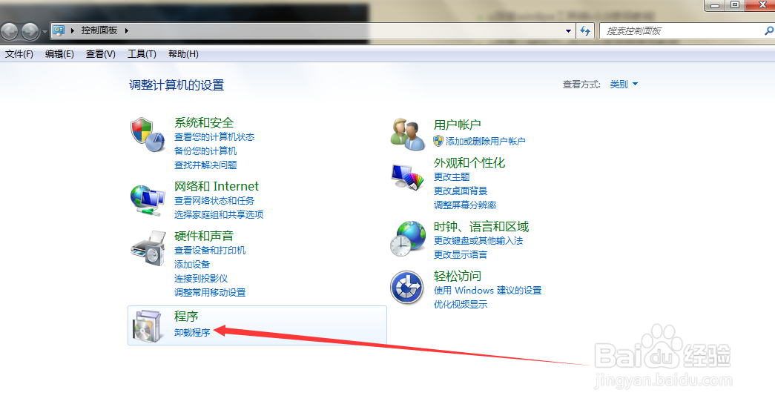
Task: Click 控制面板 in the address breadcrumb
Action: point(99,30)
